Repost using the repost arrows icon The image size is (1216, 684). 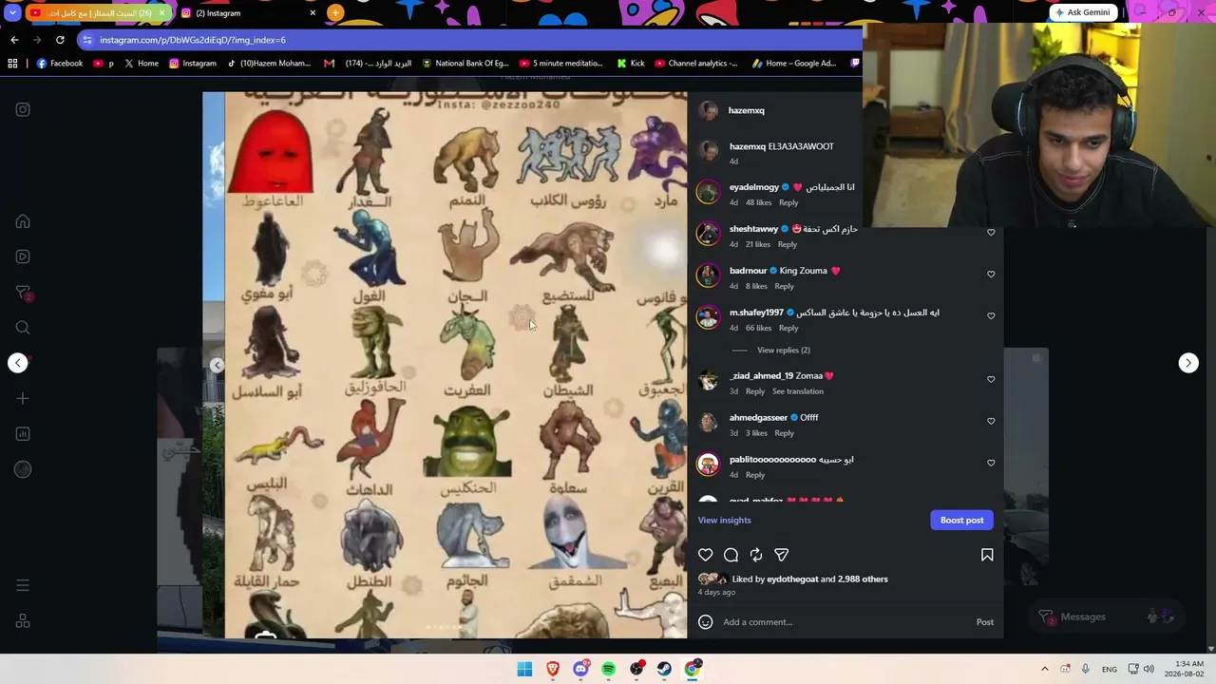[756, 555]
